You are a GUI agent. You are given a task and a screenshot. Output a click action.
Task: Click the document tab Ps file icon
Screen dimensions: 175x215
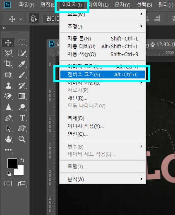coord(52,44)
